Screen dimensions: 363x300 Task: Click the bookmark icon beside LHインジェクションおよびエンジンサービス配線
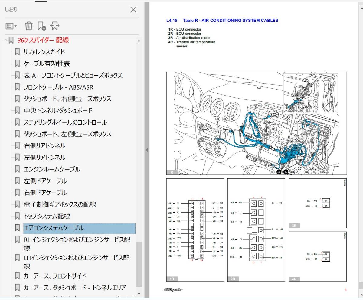point(17,258)
